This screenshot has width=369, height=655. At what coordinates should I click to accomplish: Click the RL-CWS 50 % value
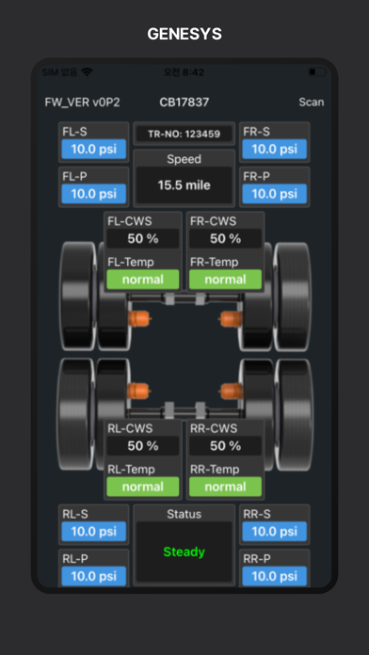(x=143, y=446)
